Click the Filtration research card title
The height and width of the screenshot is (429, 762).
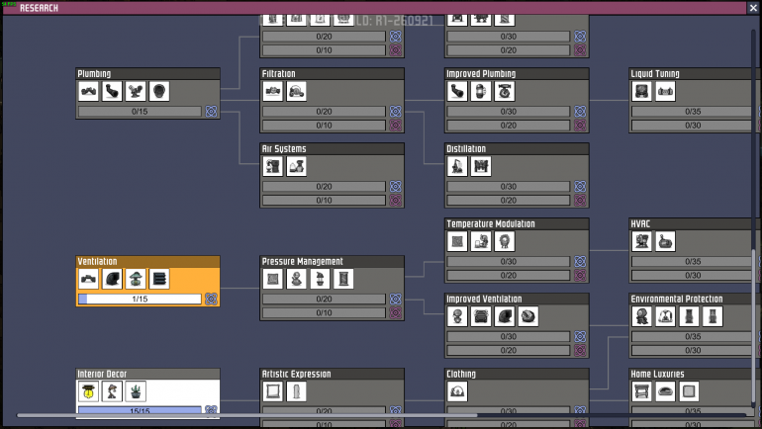pyautogui.click(x=278, y=74)
